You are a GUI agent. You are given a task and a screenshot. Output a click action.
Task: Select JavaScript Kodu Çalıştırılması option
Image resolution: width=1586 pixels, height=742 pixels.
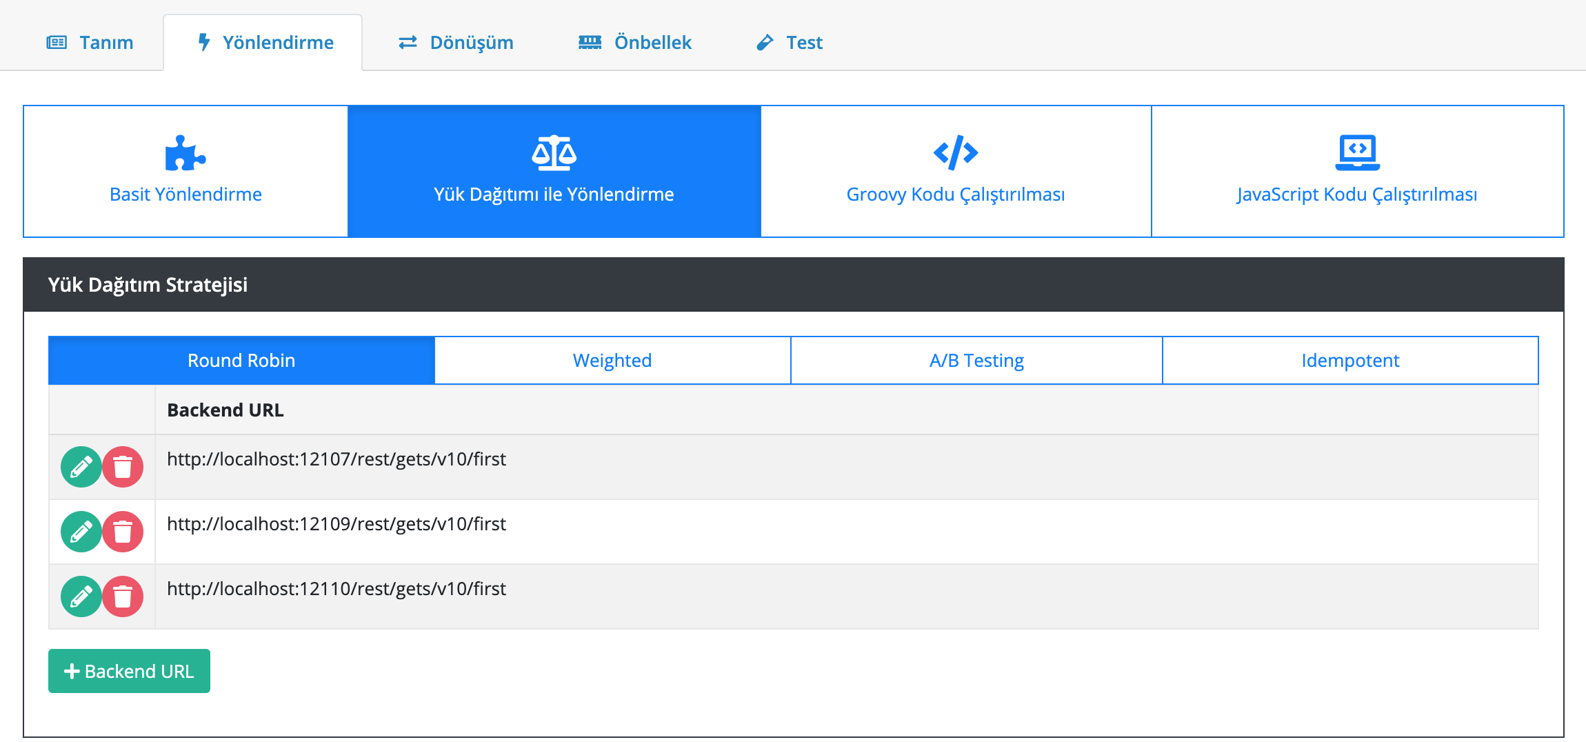[x=1357, y=171]
